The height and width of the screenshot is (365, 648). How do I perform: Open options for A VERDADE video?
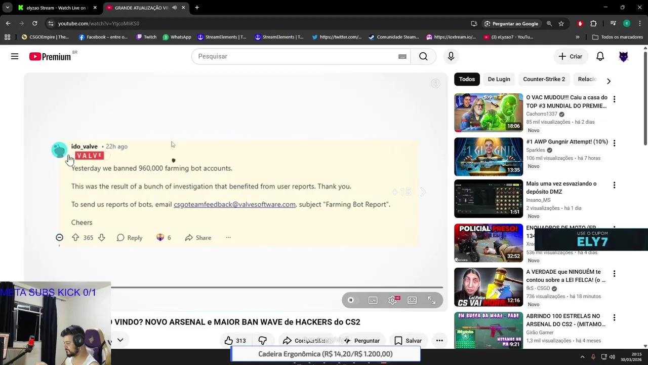tap(614, 274)
